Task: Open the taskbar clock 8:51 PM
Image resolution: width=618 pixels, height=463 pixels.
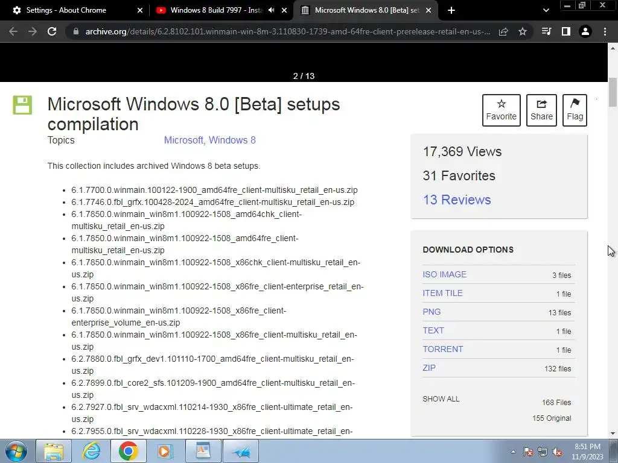Action: 588,452
